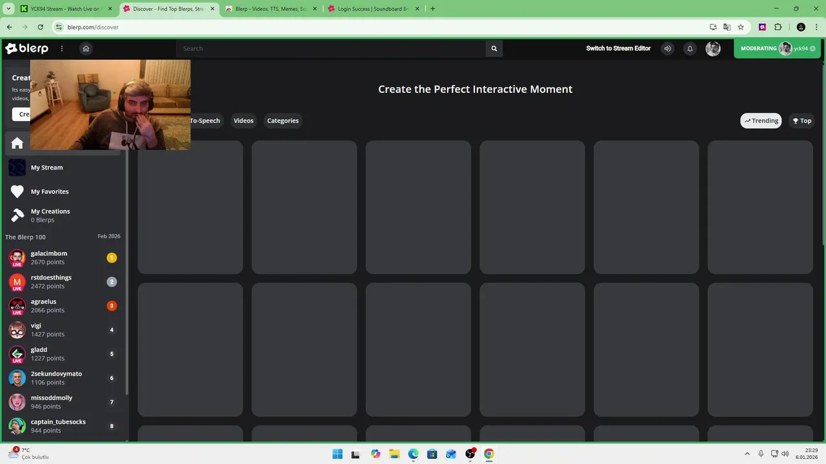This screenshot has width=826, height=464.
Task: Click the weather widget showing 7°C
Action: click(28, 454)
